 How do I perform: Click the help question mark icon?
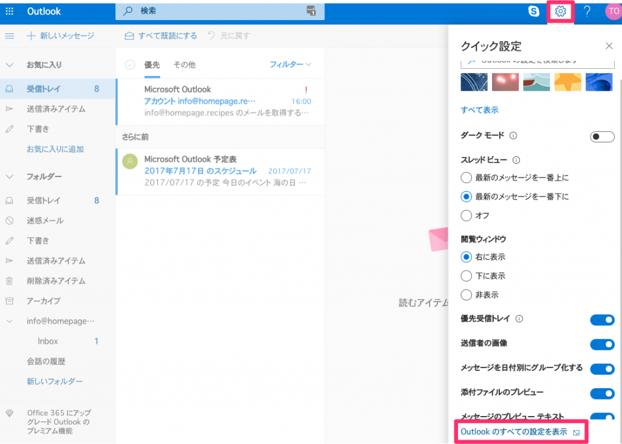587,11
